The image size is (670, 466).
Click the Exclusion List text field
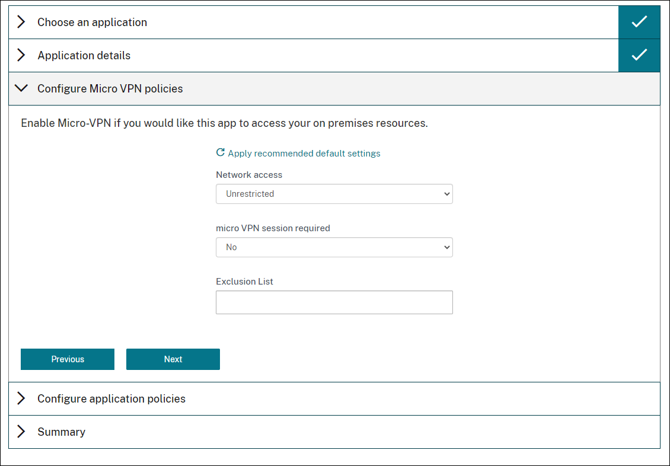[x=334, y=302]
